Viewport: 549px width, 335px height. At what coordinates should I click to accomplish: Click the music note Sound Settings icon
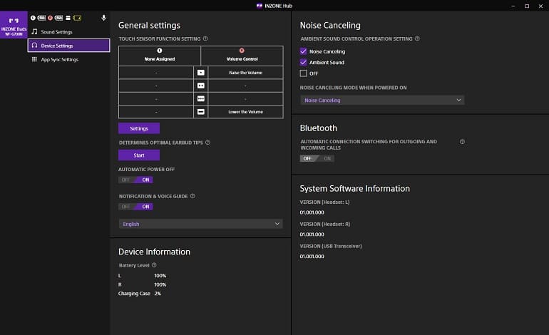pos(34,31)
